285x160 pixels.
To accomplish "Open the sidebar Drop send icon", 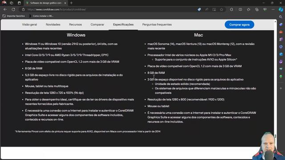I will pyautogui.click(x=281, y=69).
